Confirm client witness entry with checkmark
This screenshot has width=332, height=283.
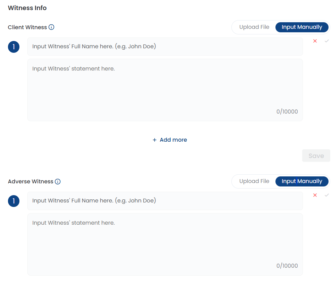327,41
